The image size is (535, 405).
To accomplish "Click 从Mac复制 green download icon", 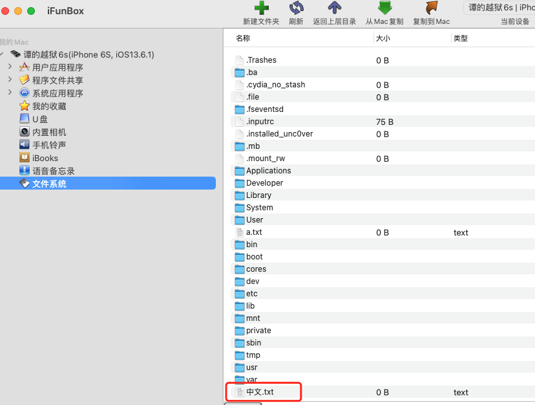I will pos(384,8).
